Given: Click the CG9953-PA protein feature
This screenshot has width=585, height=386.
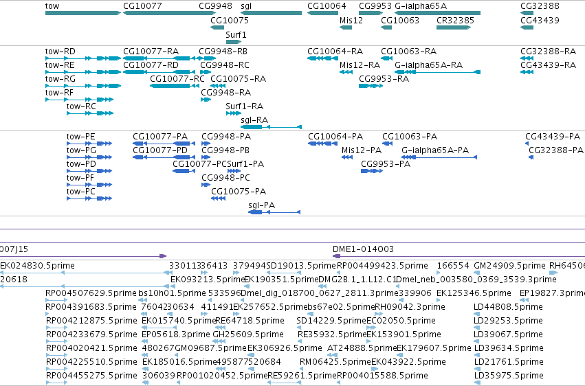Looking at the screenshot, I should [x=372, y=171].
